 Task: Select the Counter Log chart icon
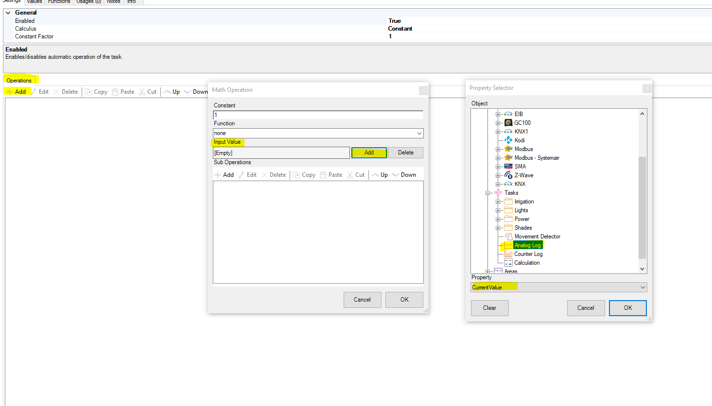pos(508,254)
